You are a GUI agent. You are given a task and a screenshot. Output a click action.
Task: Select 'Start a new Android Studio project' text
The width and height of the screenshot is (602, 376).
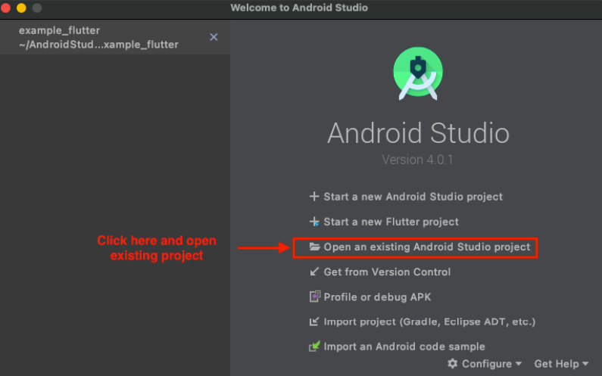click(x=413, y=197)
